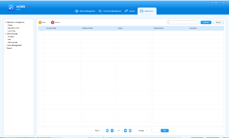Open the items-per-page dropdown
229x138 pixels.
pyautogui.click(x=147, y=130)
